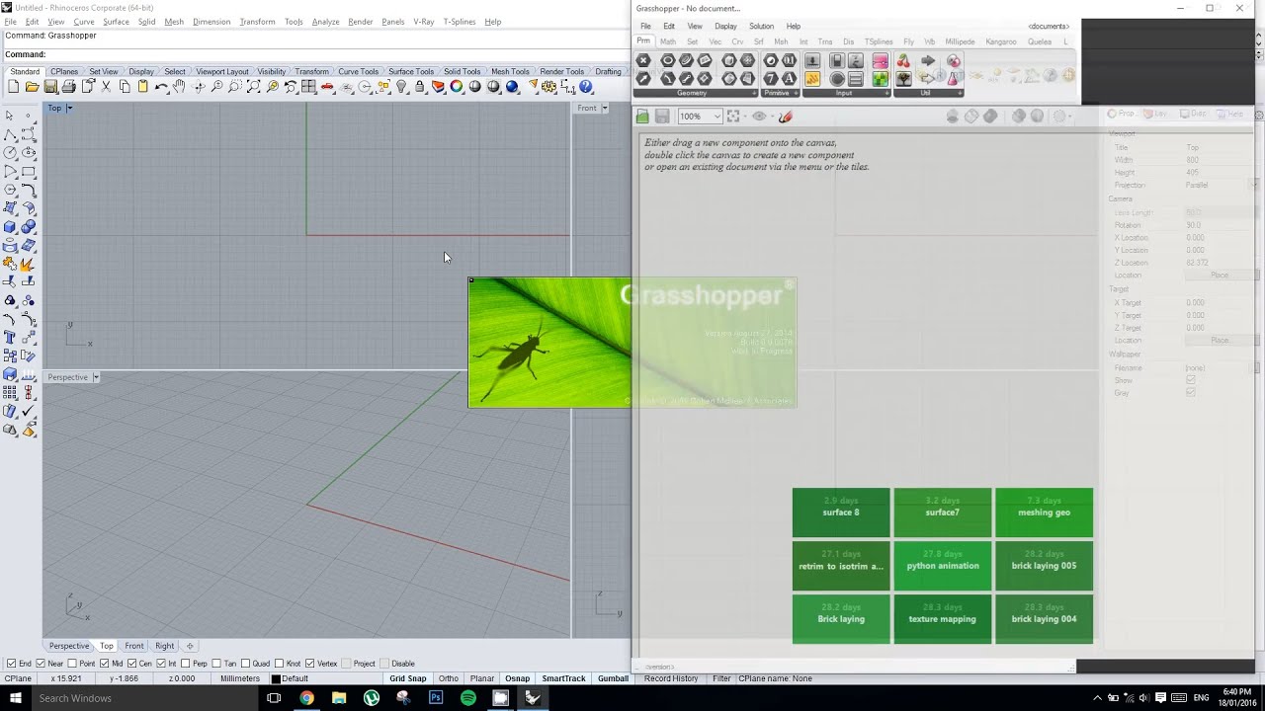
Task: Click the pink flask icon in Util group
Action: (x=954, y=78)
